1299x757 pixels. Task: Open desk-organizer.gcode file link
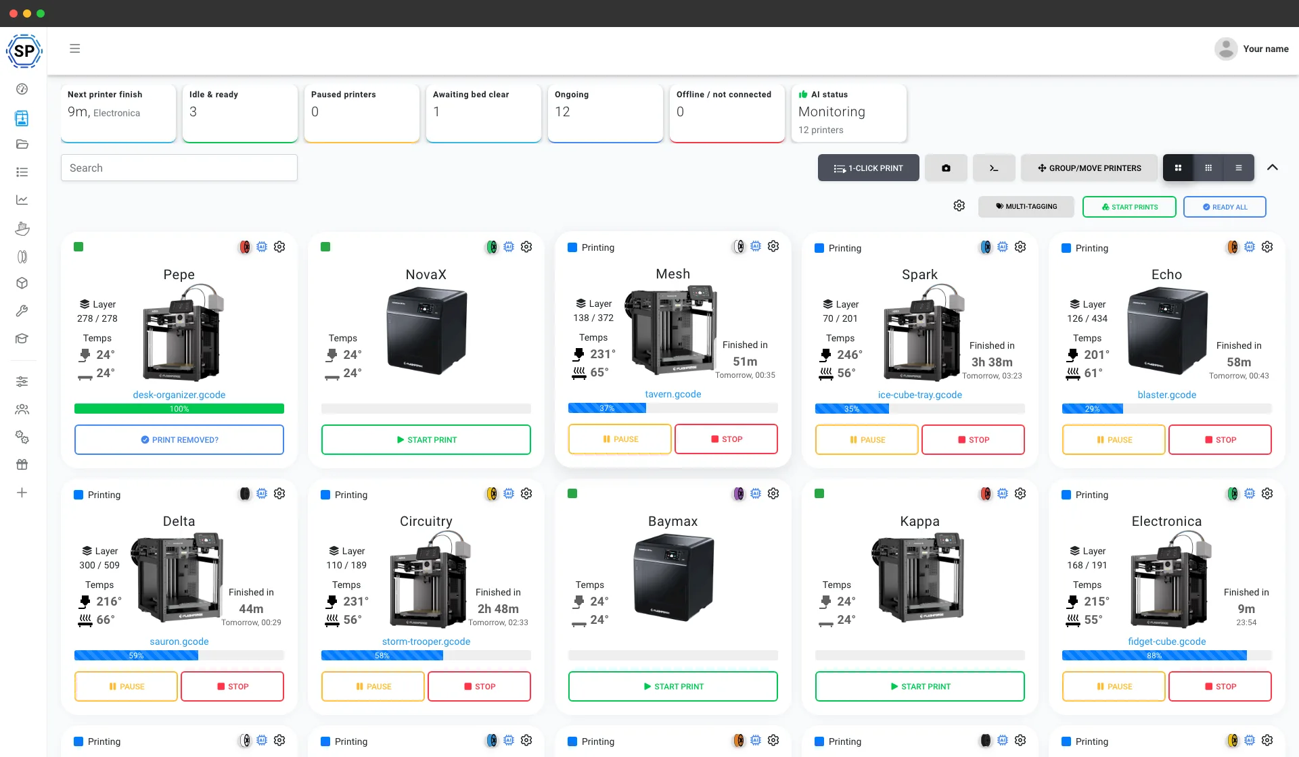click(x=179, y=395)
